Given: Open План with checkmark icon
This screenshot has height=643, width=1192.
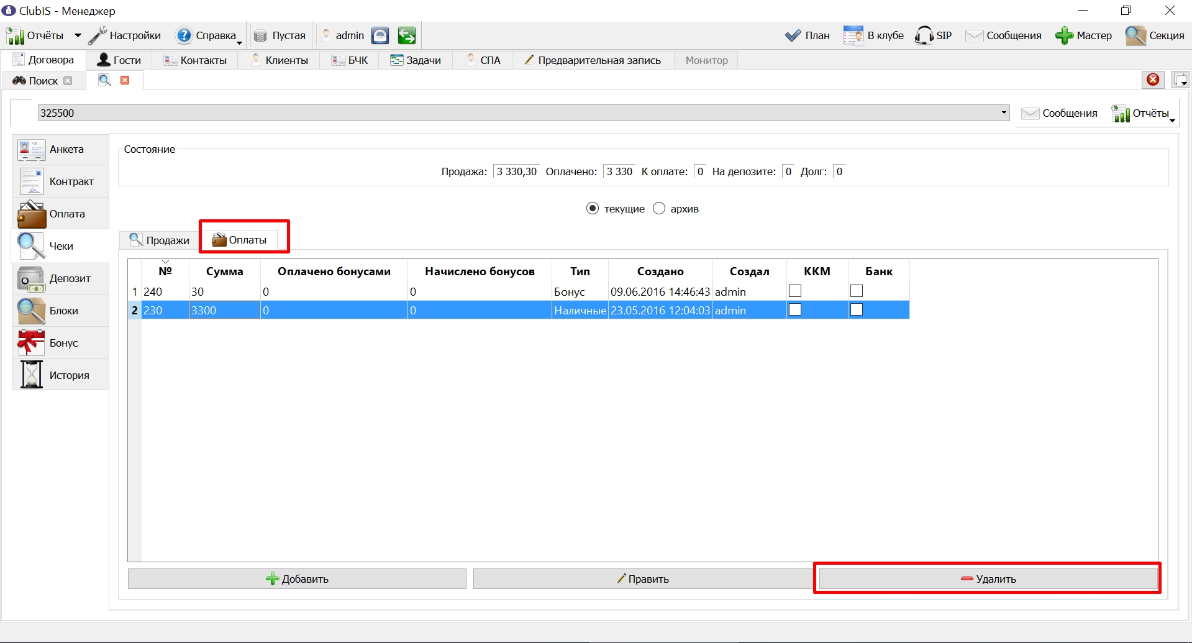Looking at the screenshot, I should (807, 35).
